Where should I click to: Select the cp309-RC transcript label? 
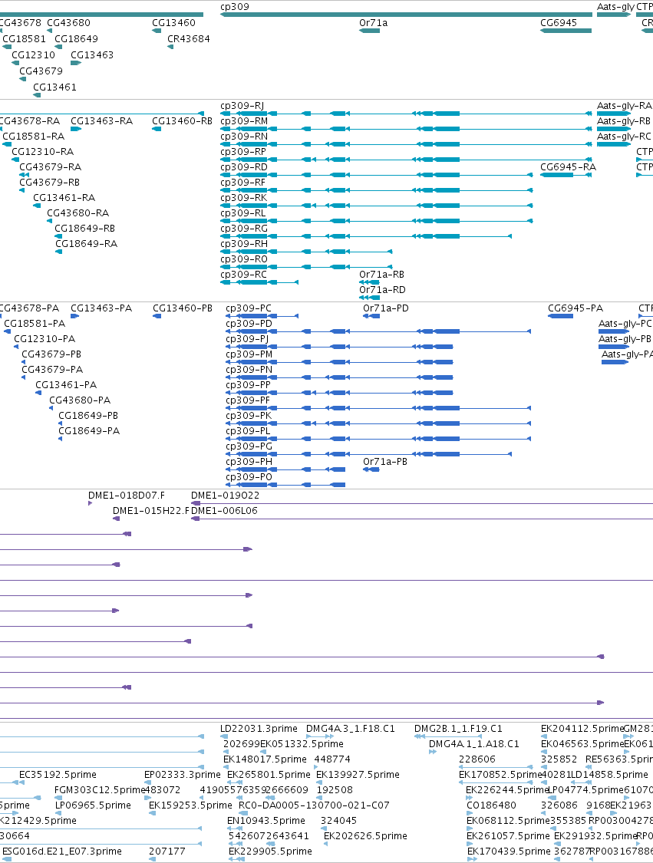(243, 275)
